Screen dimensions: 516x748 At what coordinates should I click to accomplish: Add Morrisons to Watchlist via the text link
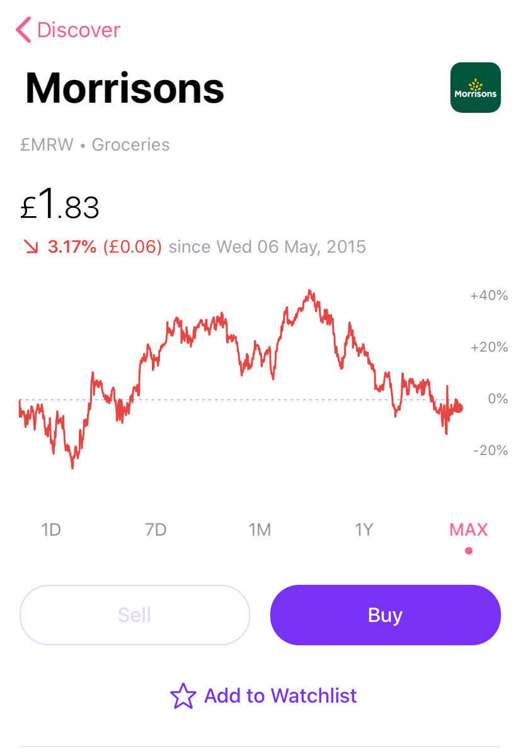tap(280, 696)
